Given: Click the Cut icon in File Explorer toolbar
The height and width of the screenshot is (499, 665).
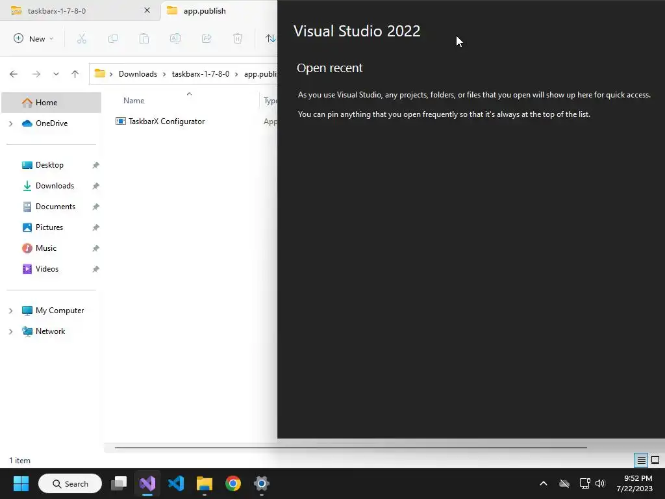Looking at the screenshot, I should tap(81, 38).
